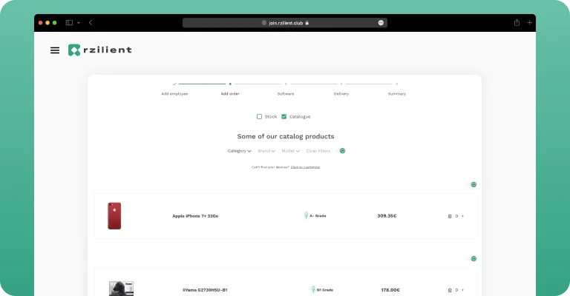
Task: Click the join.rzilient.club address bar
Action: [x=285, y=23]
